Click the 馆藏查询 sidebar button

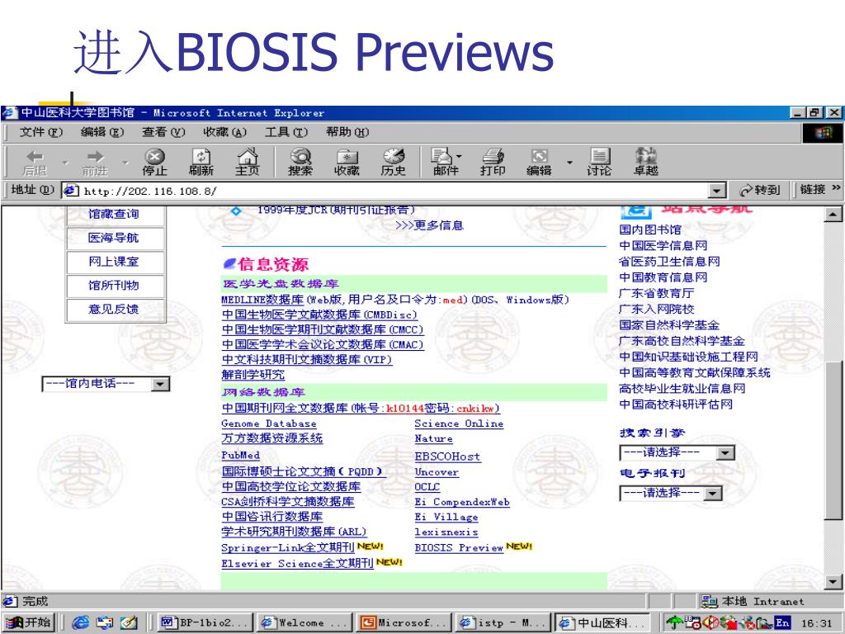tap(115, 214)
